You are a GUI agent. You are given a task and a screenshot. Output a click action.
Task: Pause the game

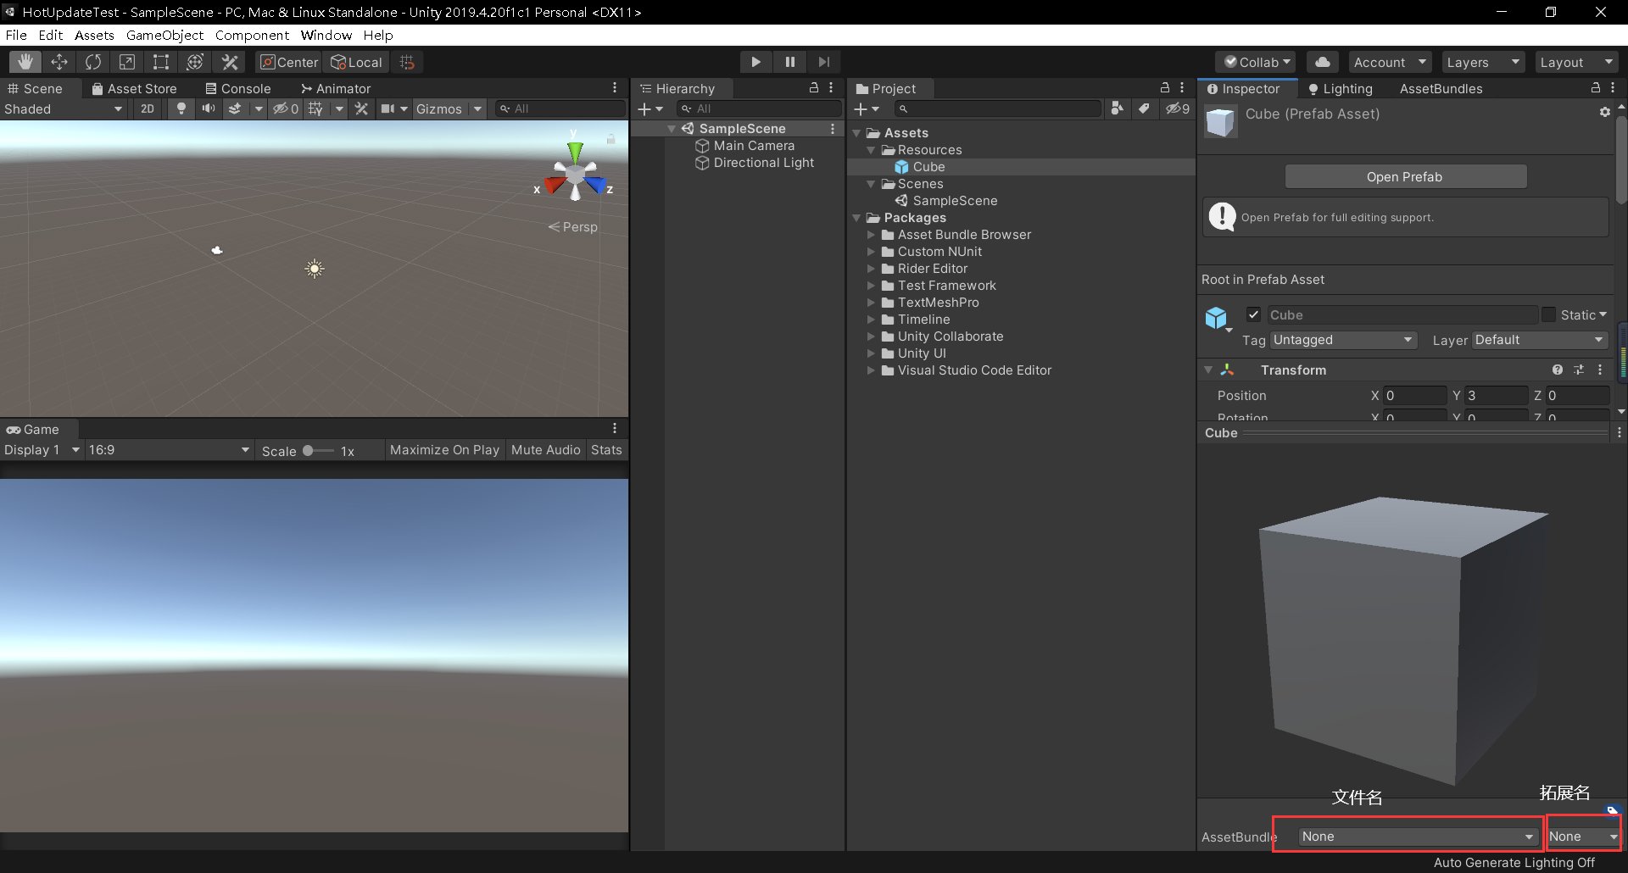[x=789, y=62]
